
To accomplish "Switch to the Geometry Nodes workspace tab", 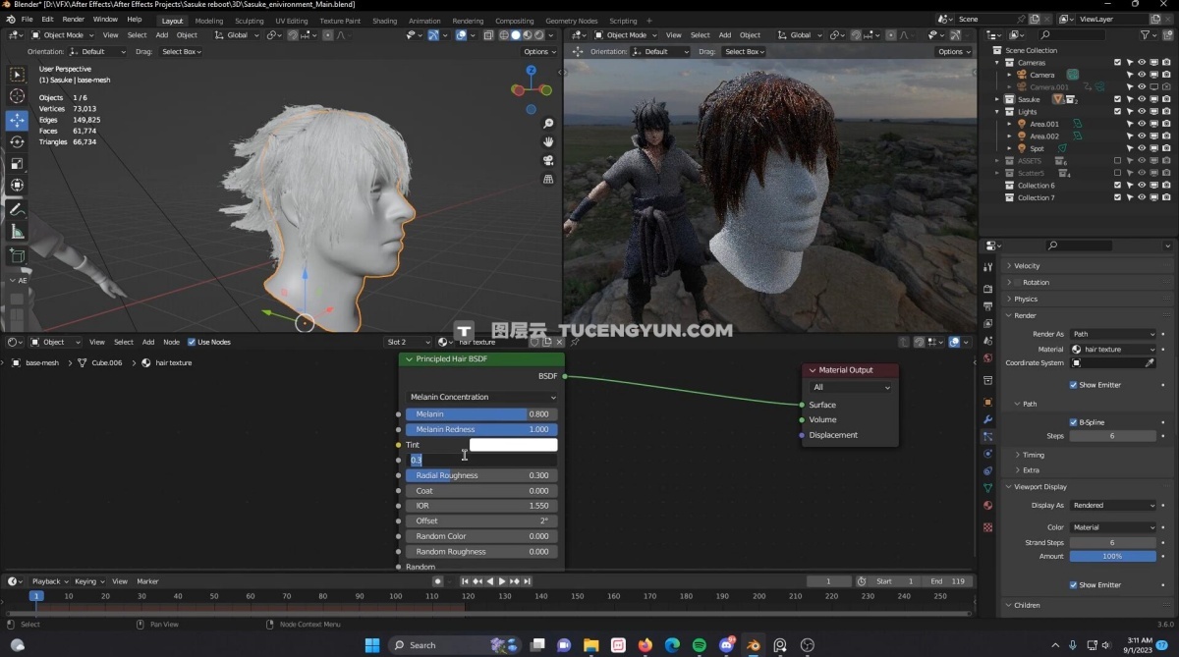I will 571,21.
